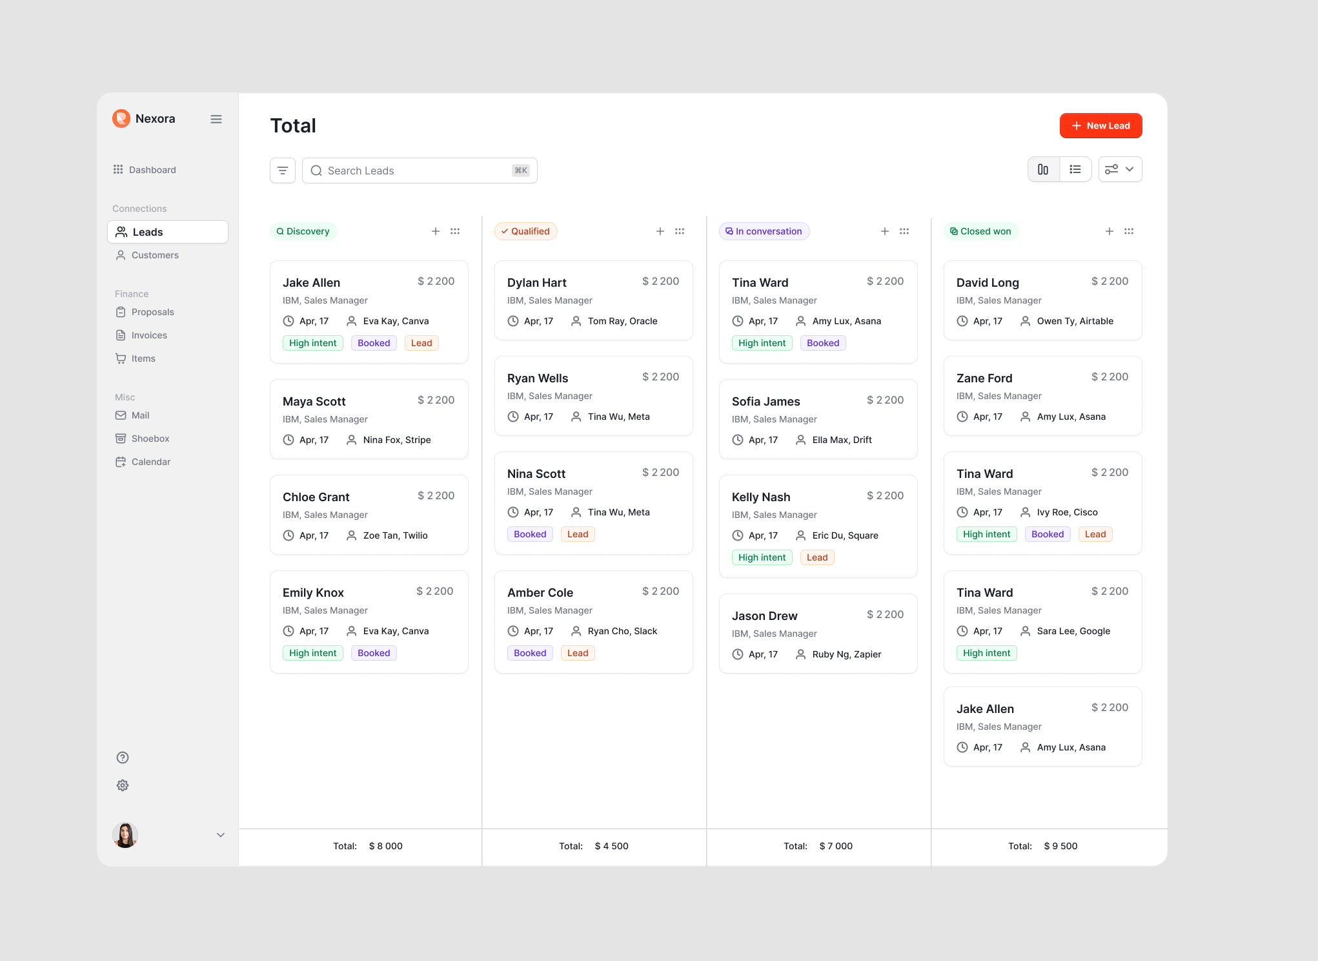Click the Qualified stage label
The image size is (1318, 961).
tap(525, 231)
